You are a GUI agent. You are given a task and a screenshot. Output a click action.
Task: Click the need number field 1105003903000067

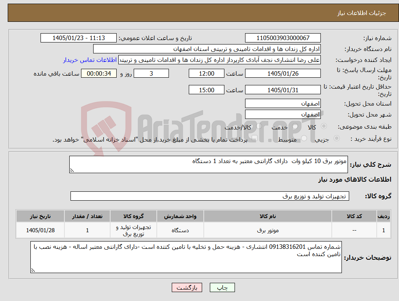283,38
